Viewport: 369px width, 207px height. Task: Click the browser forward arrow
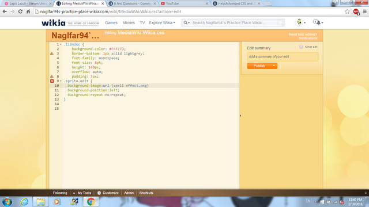13,11
